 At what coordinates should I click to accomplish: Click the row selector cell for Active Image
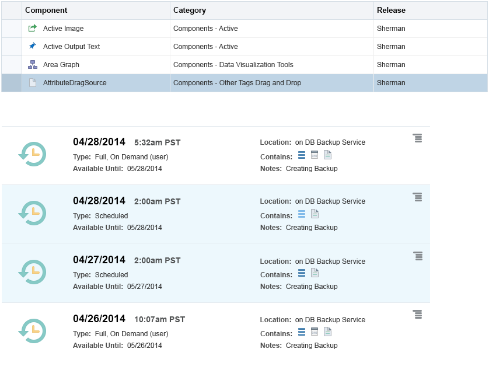12,29
